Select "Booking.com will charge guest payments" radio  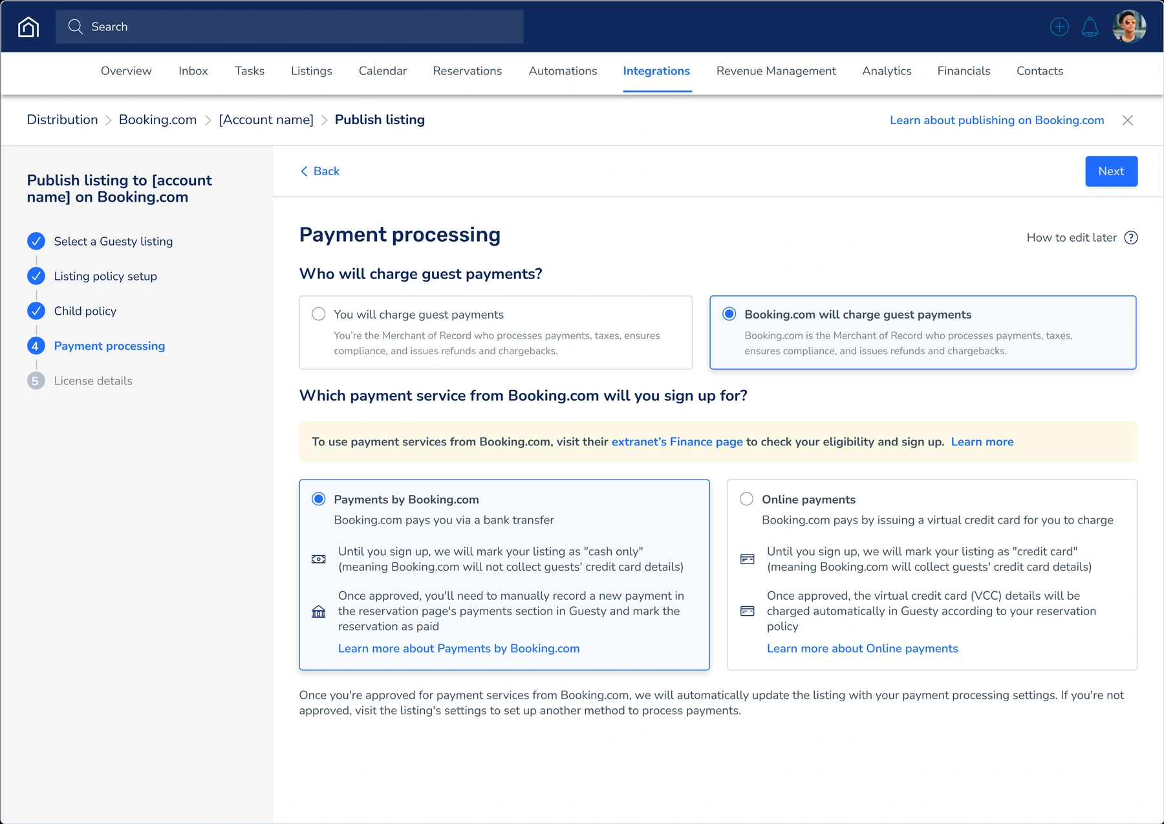729,314
